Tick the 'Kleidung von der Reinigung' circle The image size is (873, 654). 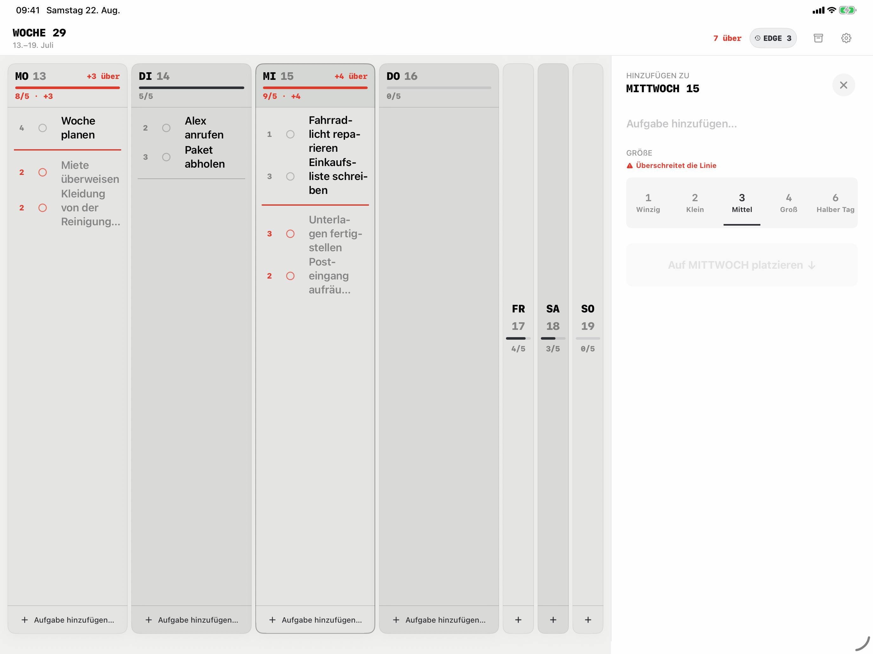[43, 208]
